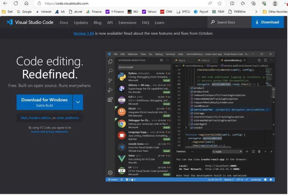This screenshot has width=288, height=195.
Task: View site information via the lock icon
Action: 39,3
